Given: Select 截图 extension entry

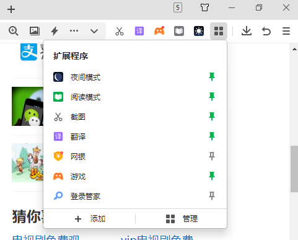Looking at the screenshot, I should 135,117.
